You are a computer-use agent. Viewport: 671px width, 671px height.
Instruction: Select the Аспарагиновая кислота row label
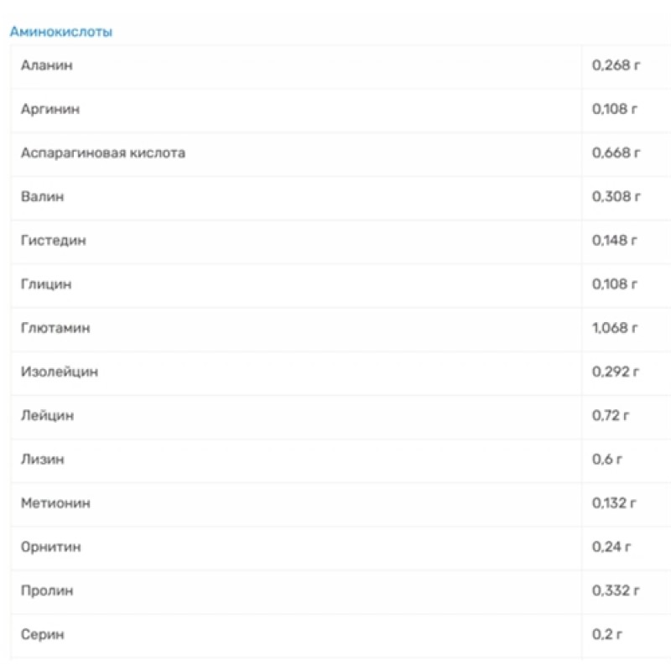103,153
